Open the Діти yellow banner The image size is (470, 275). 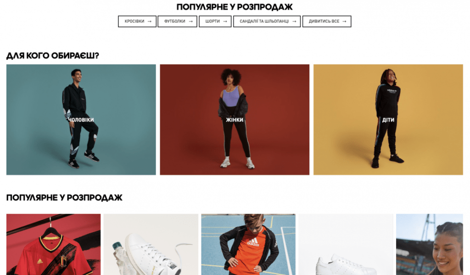click(388, 120)
